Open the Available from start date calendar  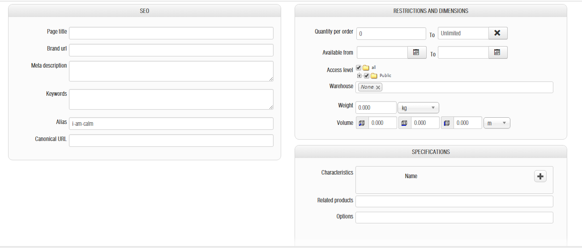[416, 52]
